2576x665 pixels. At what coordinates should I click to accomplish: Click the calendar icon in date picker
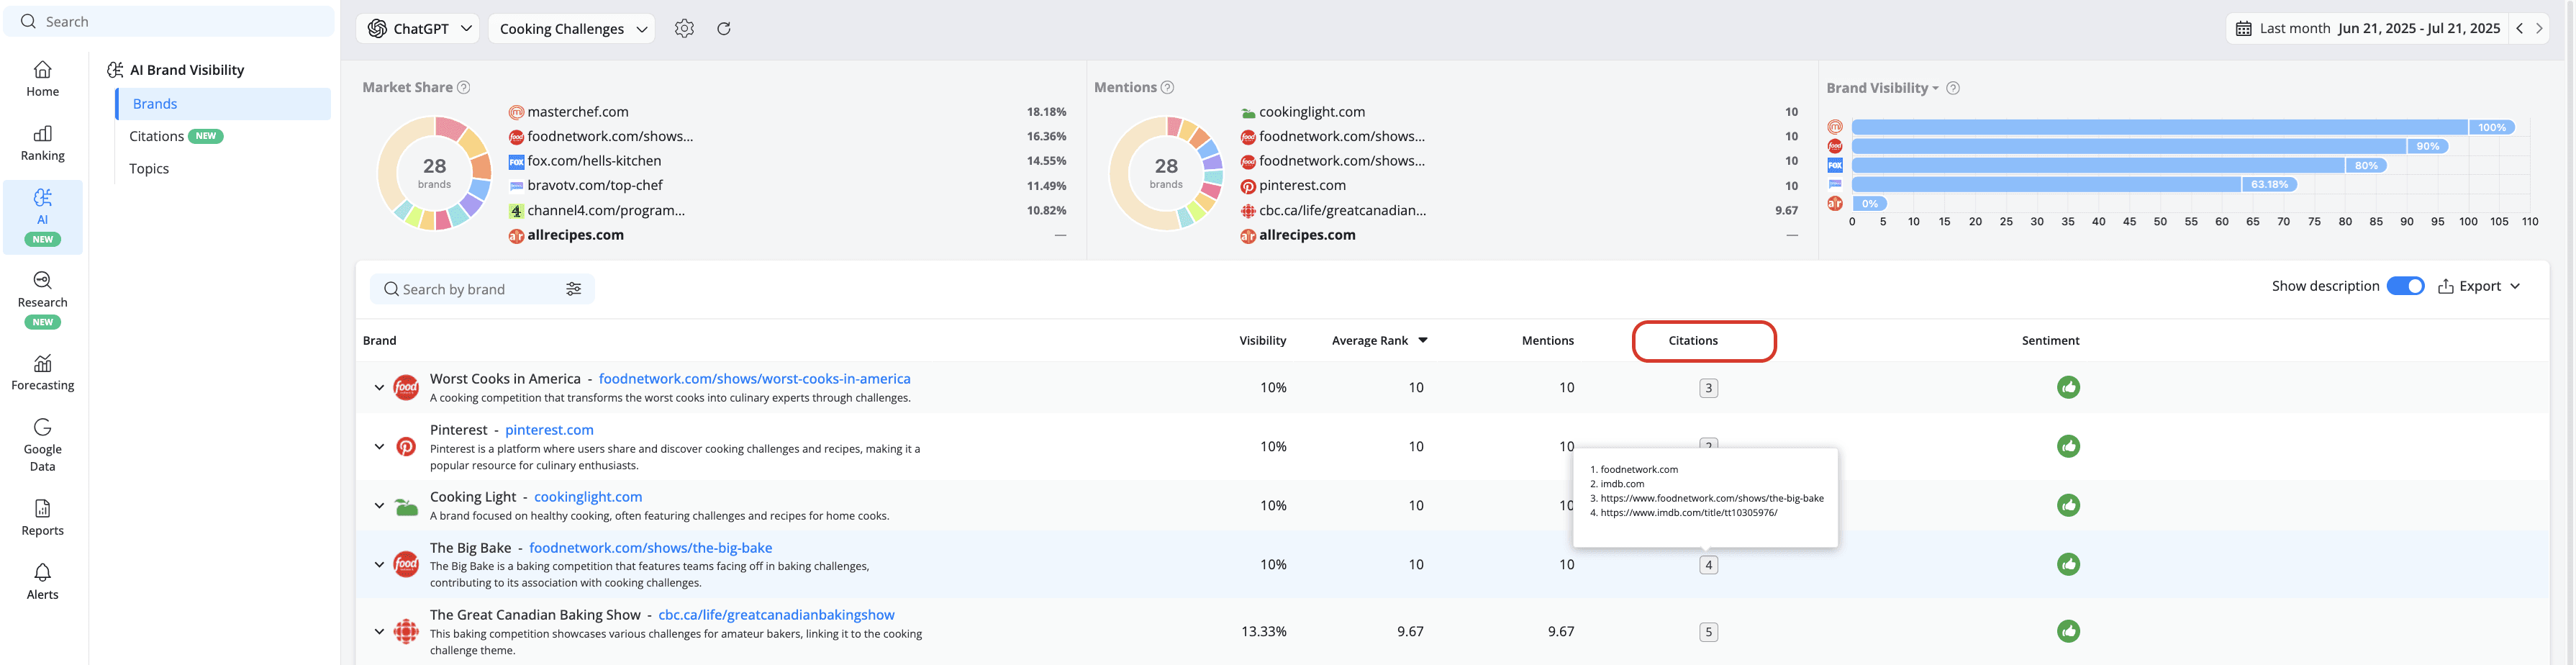tap(2243, 29)
